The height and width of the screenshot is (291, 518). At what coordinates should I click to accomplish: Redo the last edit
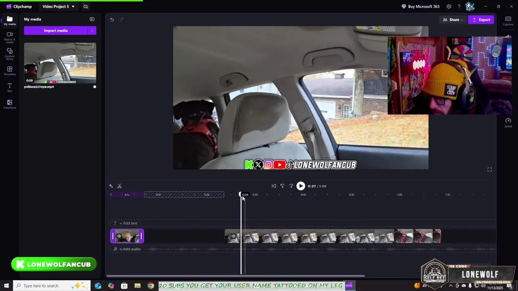121,19
